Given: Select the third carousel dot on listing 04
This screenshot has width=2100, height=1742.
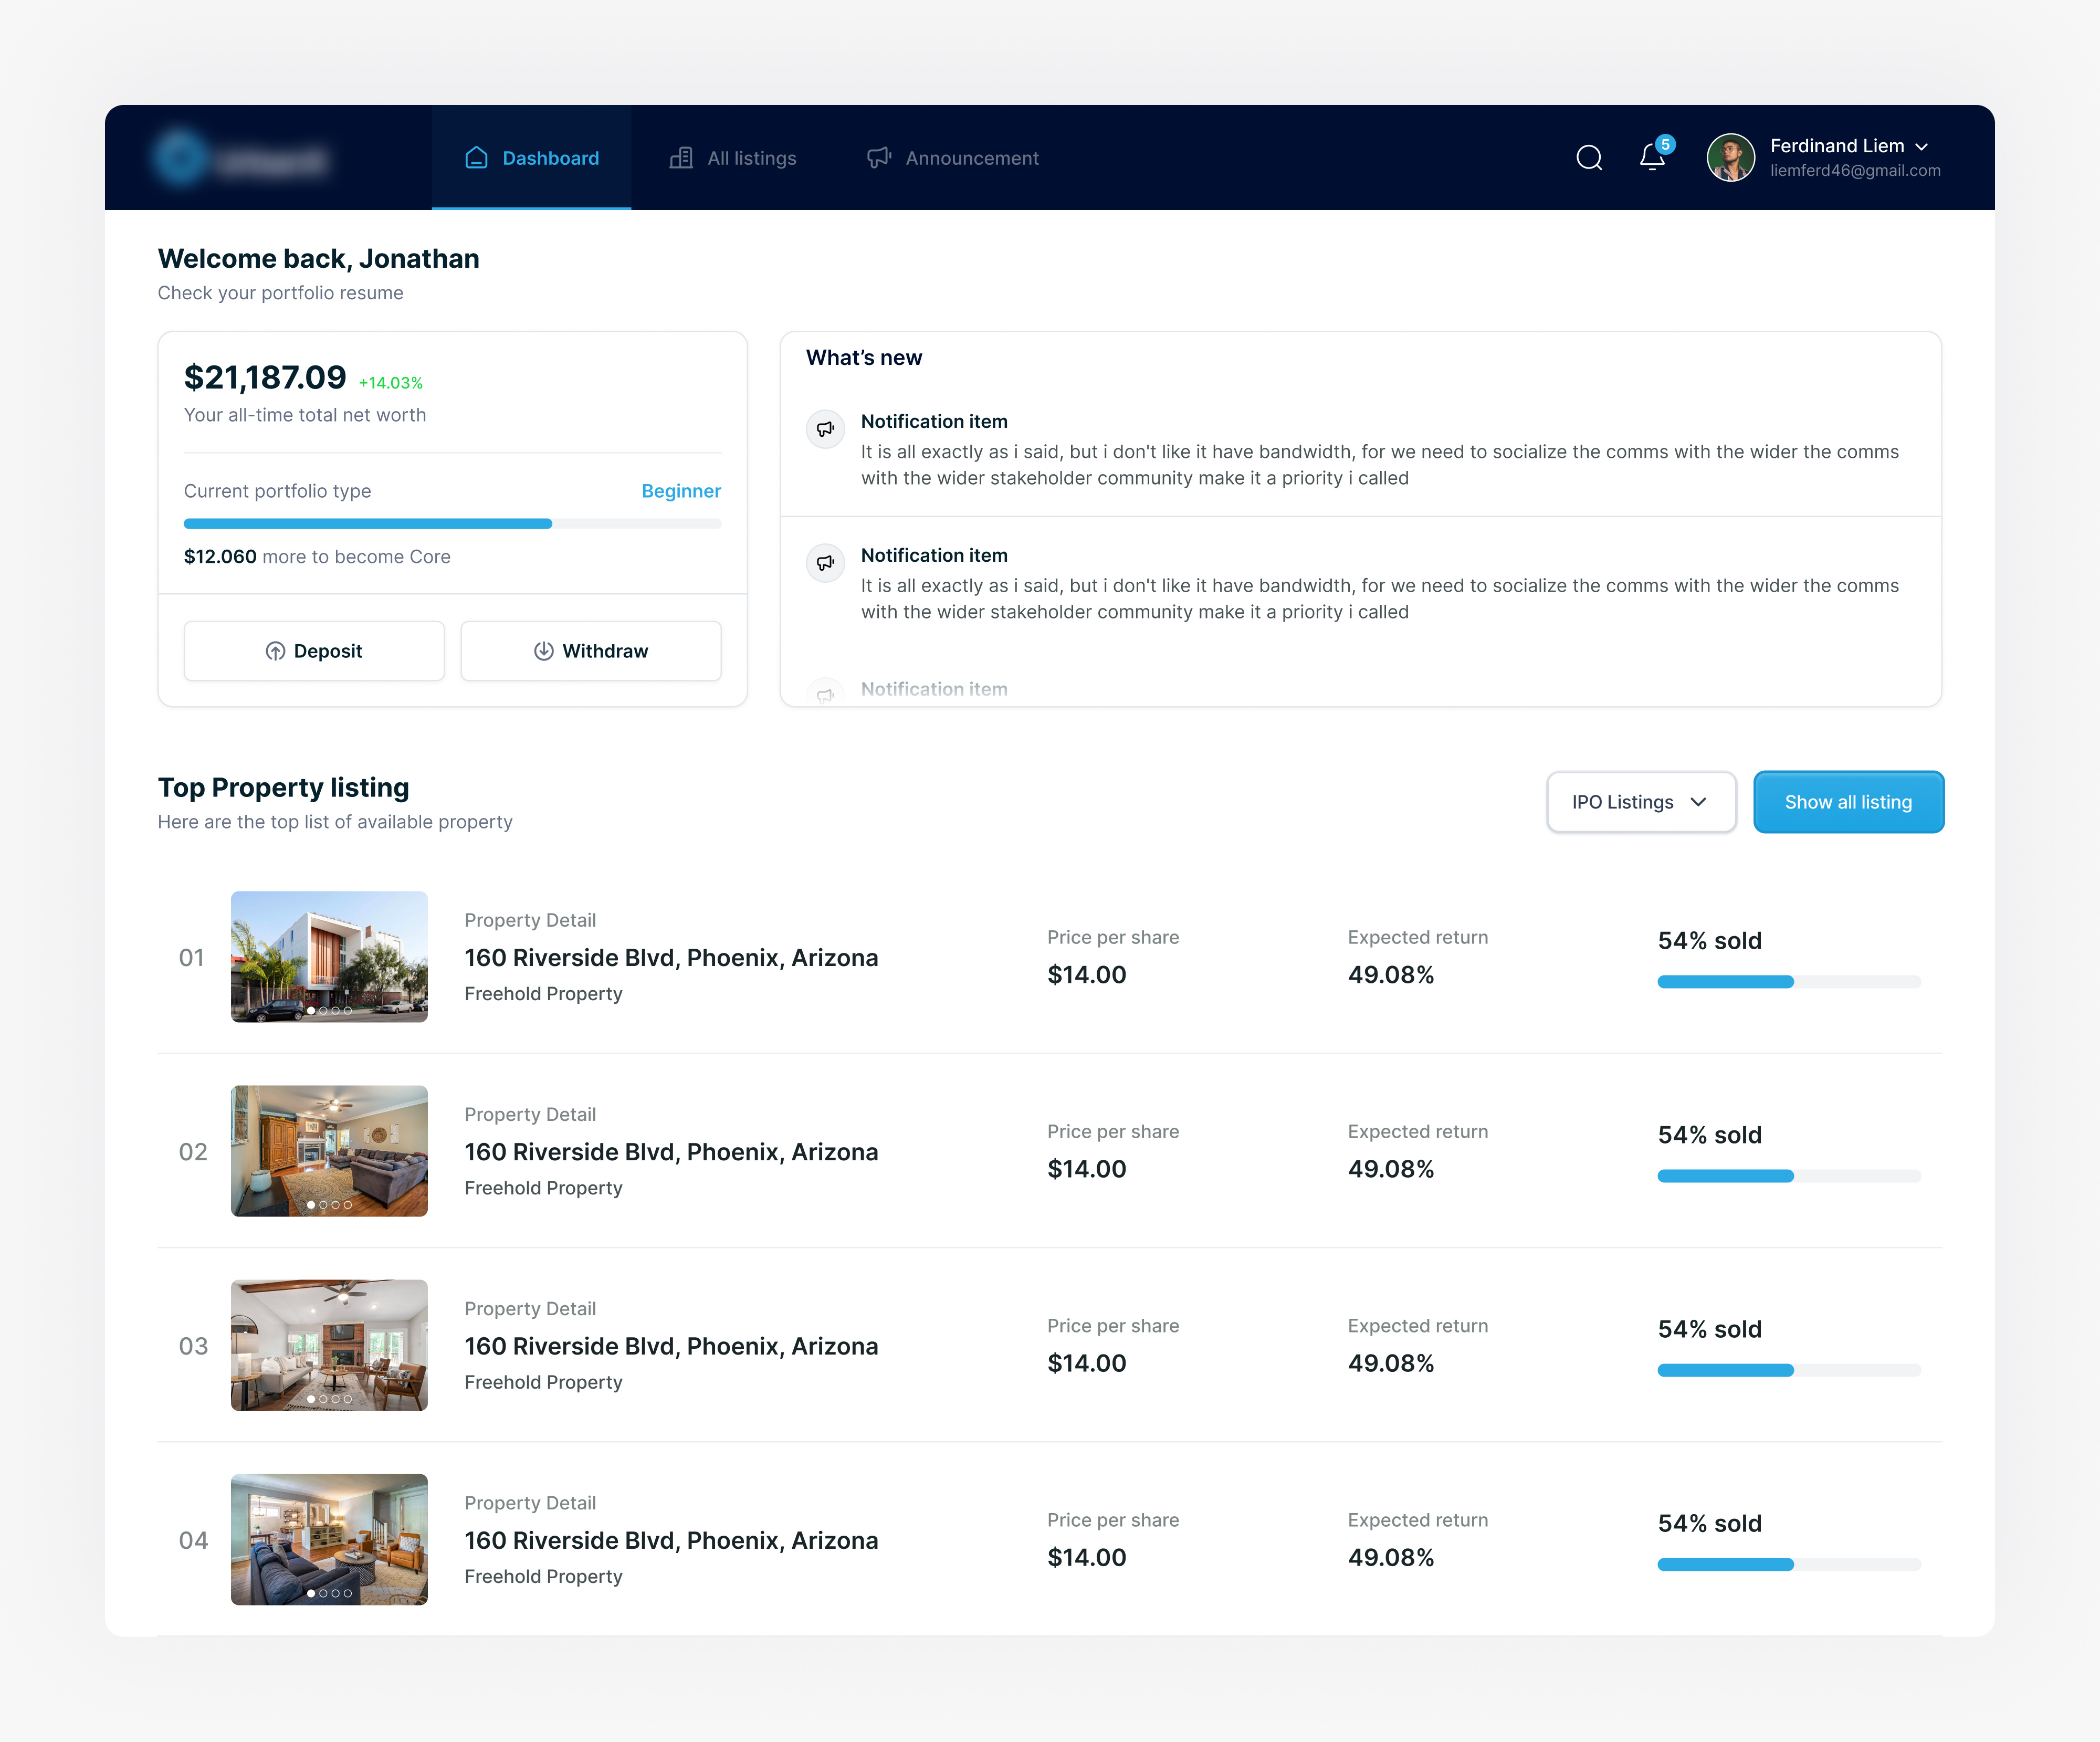Looking at the screenshot, I should 335,1594.
